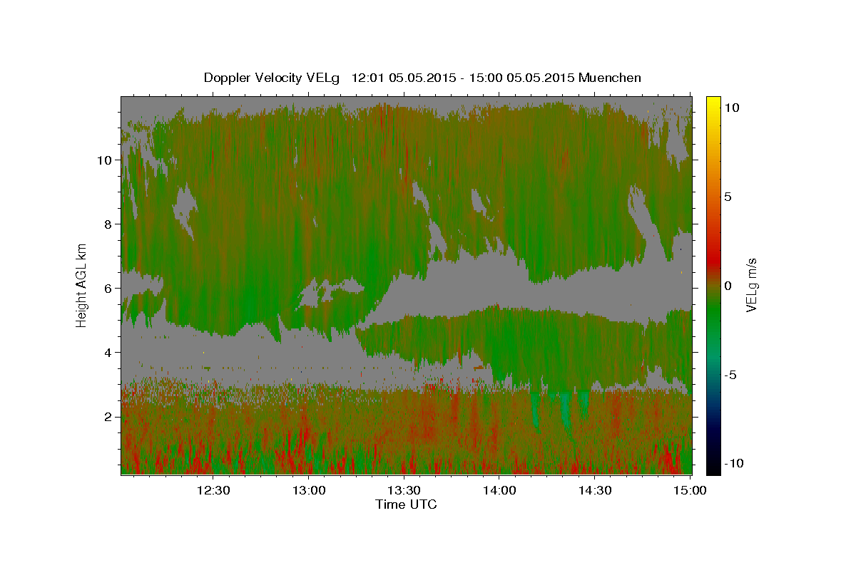The width and height of the screenshot is (856, 570).
Task: Select the '13:30' time axis label
Action: [x=404, y=490]
